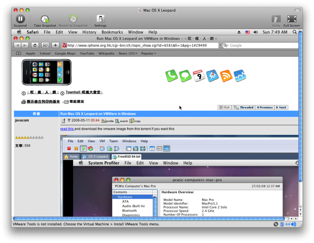Click the horizontal scrollbar of the guest
314x243 pixels.
149,219
